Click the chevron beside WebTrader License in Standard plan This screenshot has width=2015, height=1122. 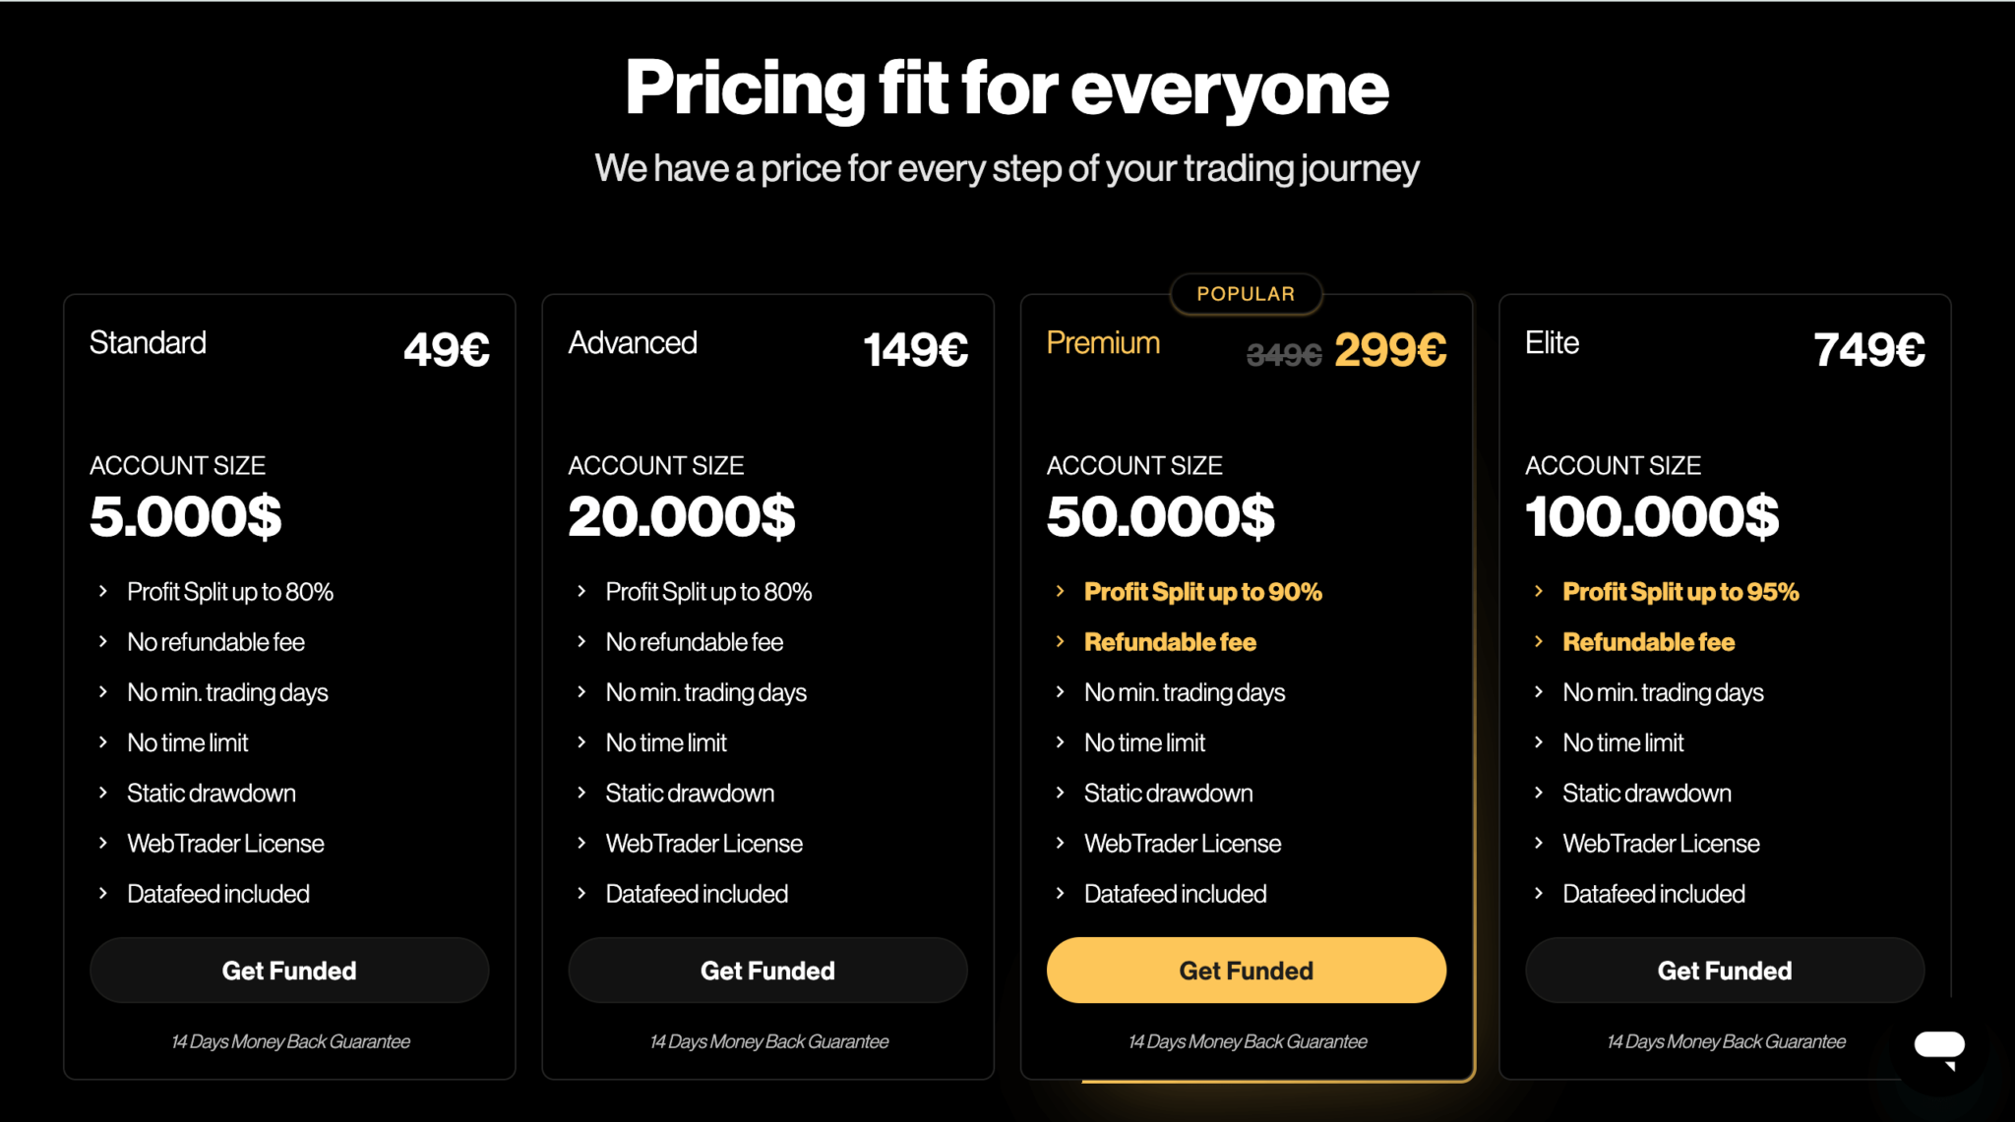click(102, 843)
